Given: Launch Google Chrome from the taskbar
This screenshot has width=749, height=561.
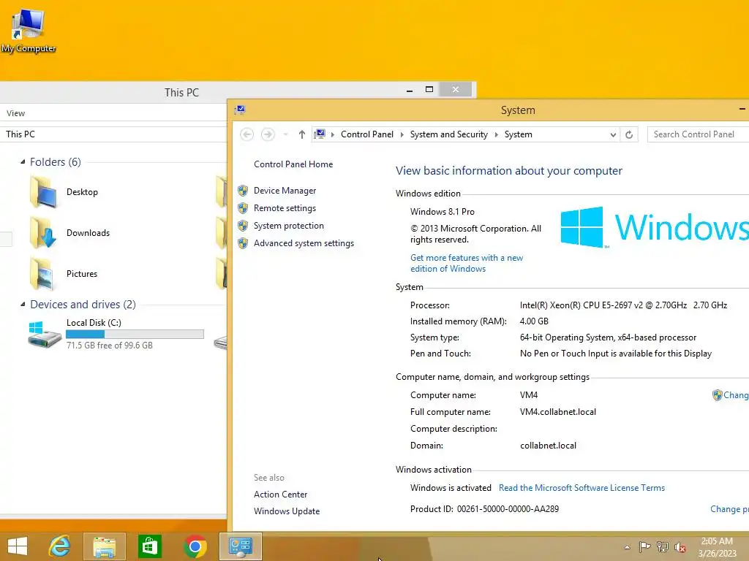Looking at the screenshot, I should click(x=195, y=546).
